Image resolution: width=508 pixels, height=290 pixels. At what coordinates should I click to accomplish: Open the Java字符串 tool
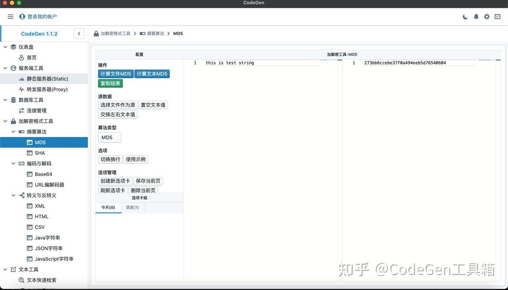tap(43, 238)
